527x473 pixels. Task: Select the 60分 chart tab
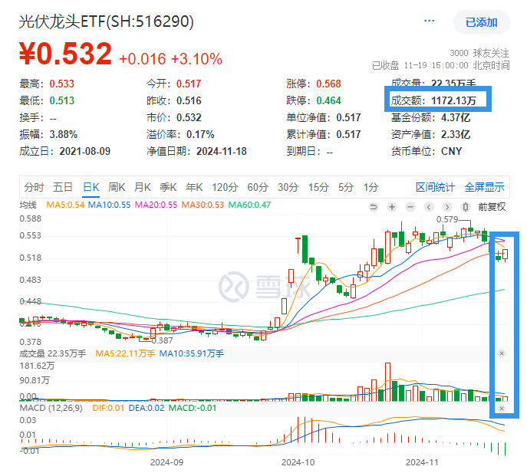(258, 187)
